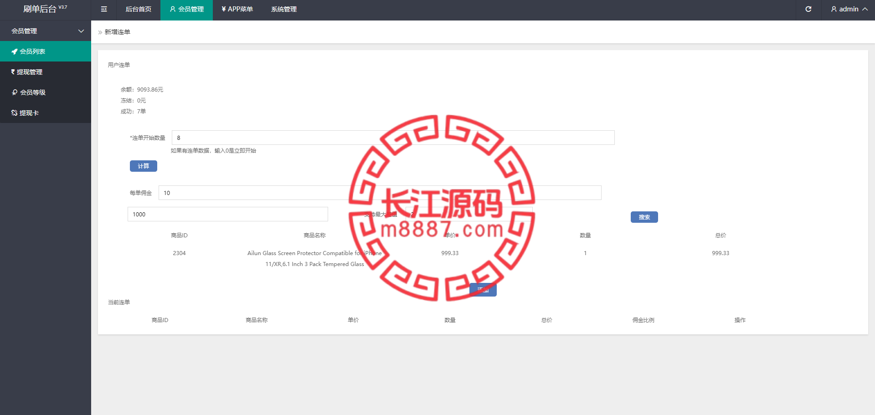Click the 刷单后台 logo title
Image resolution: width=875 pixels, height=415 pixels.
coord(45,9)
